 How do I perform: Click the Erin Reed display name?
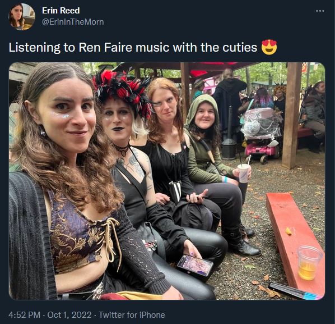[x=61, y=11]
